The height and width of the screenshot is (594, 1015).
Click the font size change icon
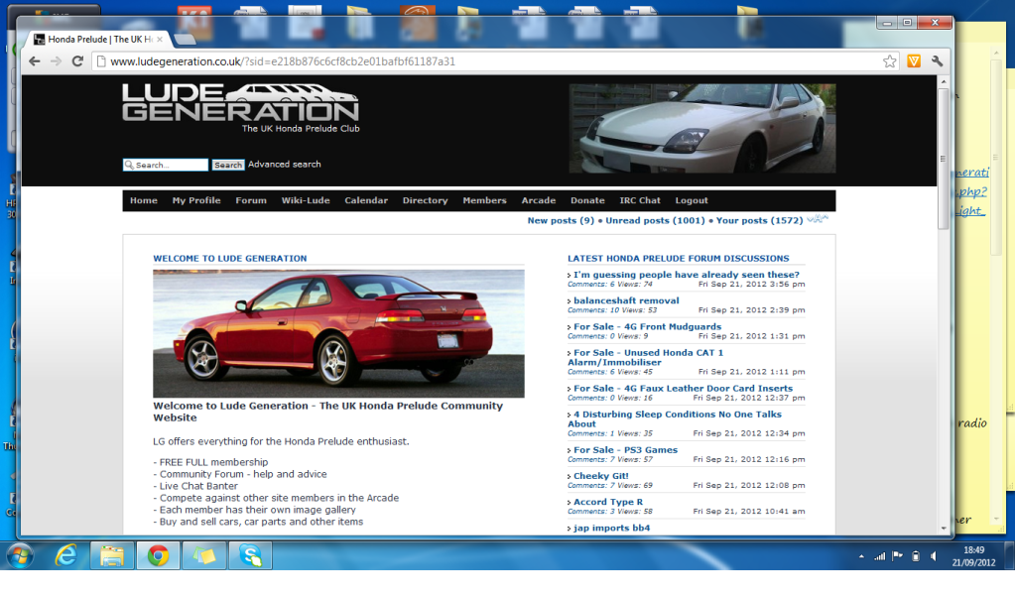[818, 219]
